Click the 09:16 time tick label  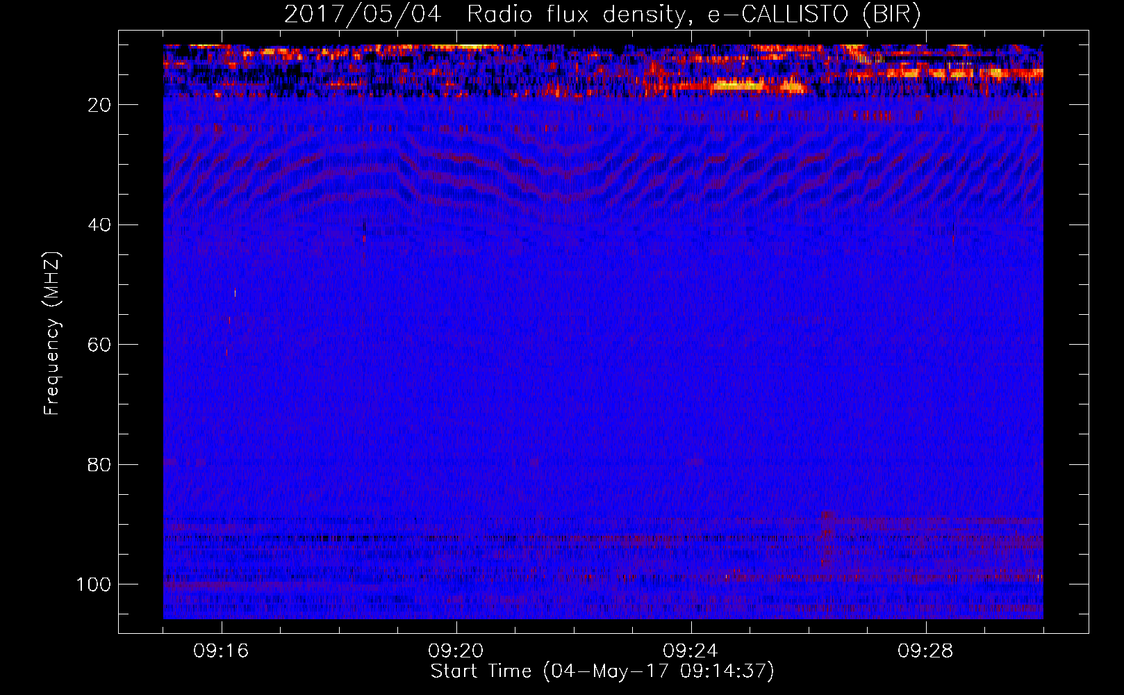pos(222,651)
